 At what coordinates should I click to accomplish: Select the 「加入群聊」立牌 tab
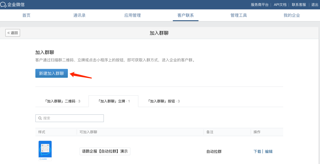coord(113,101)
